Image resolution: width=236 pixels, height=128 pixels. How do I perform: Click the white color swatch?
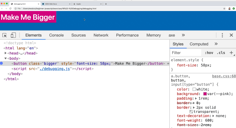(194, 89)
